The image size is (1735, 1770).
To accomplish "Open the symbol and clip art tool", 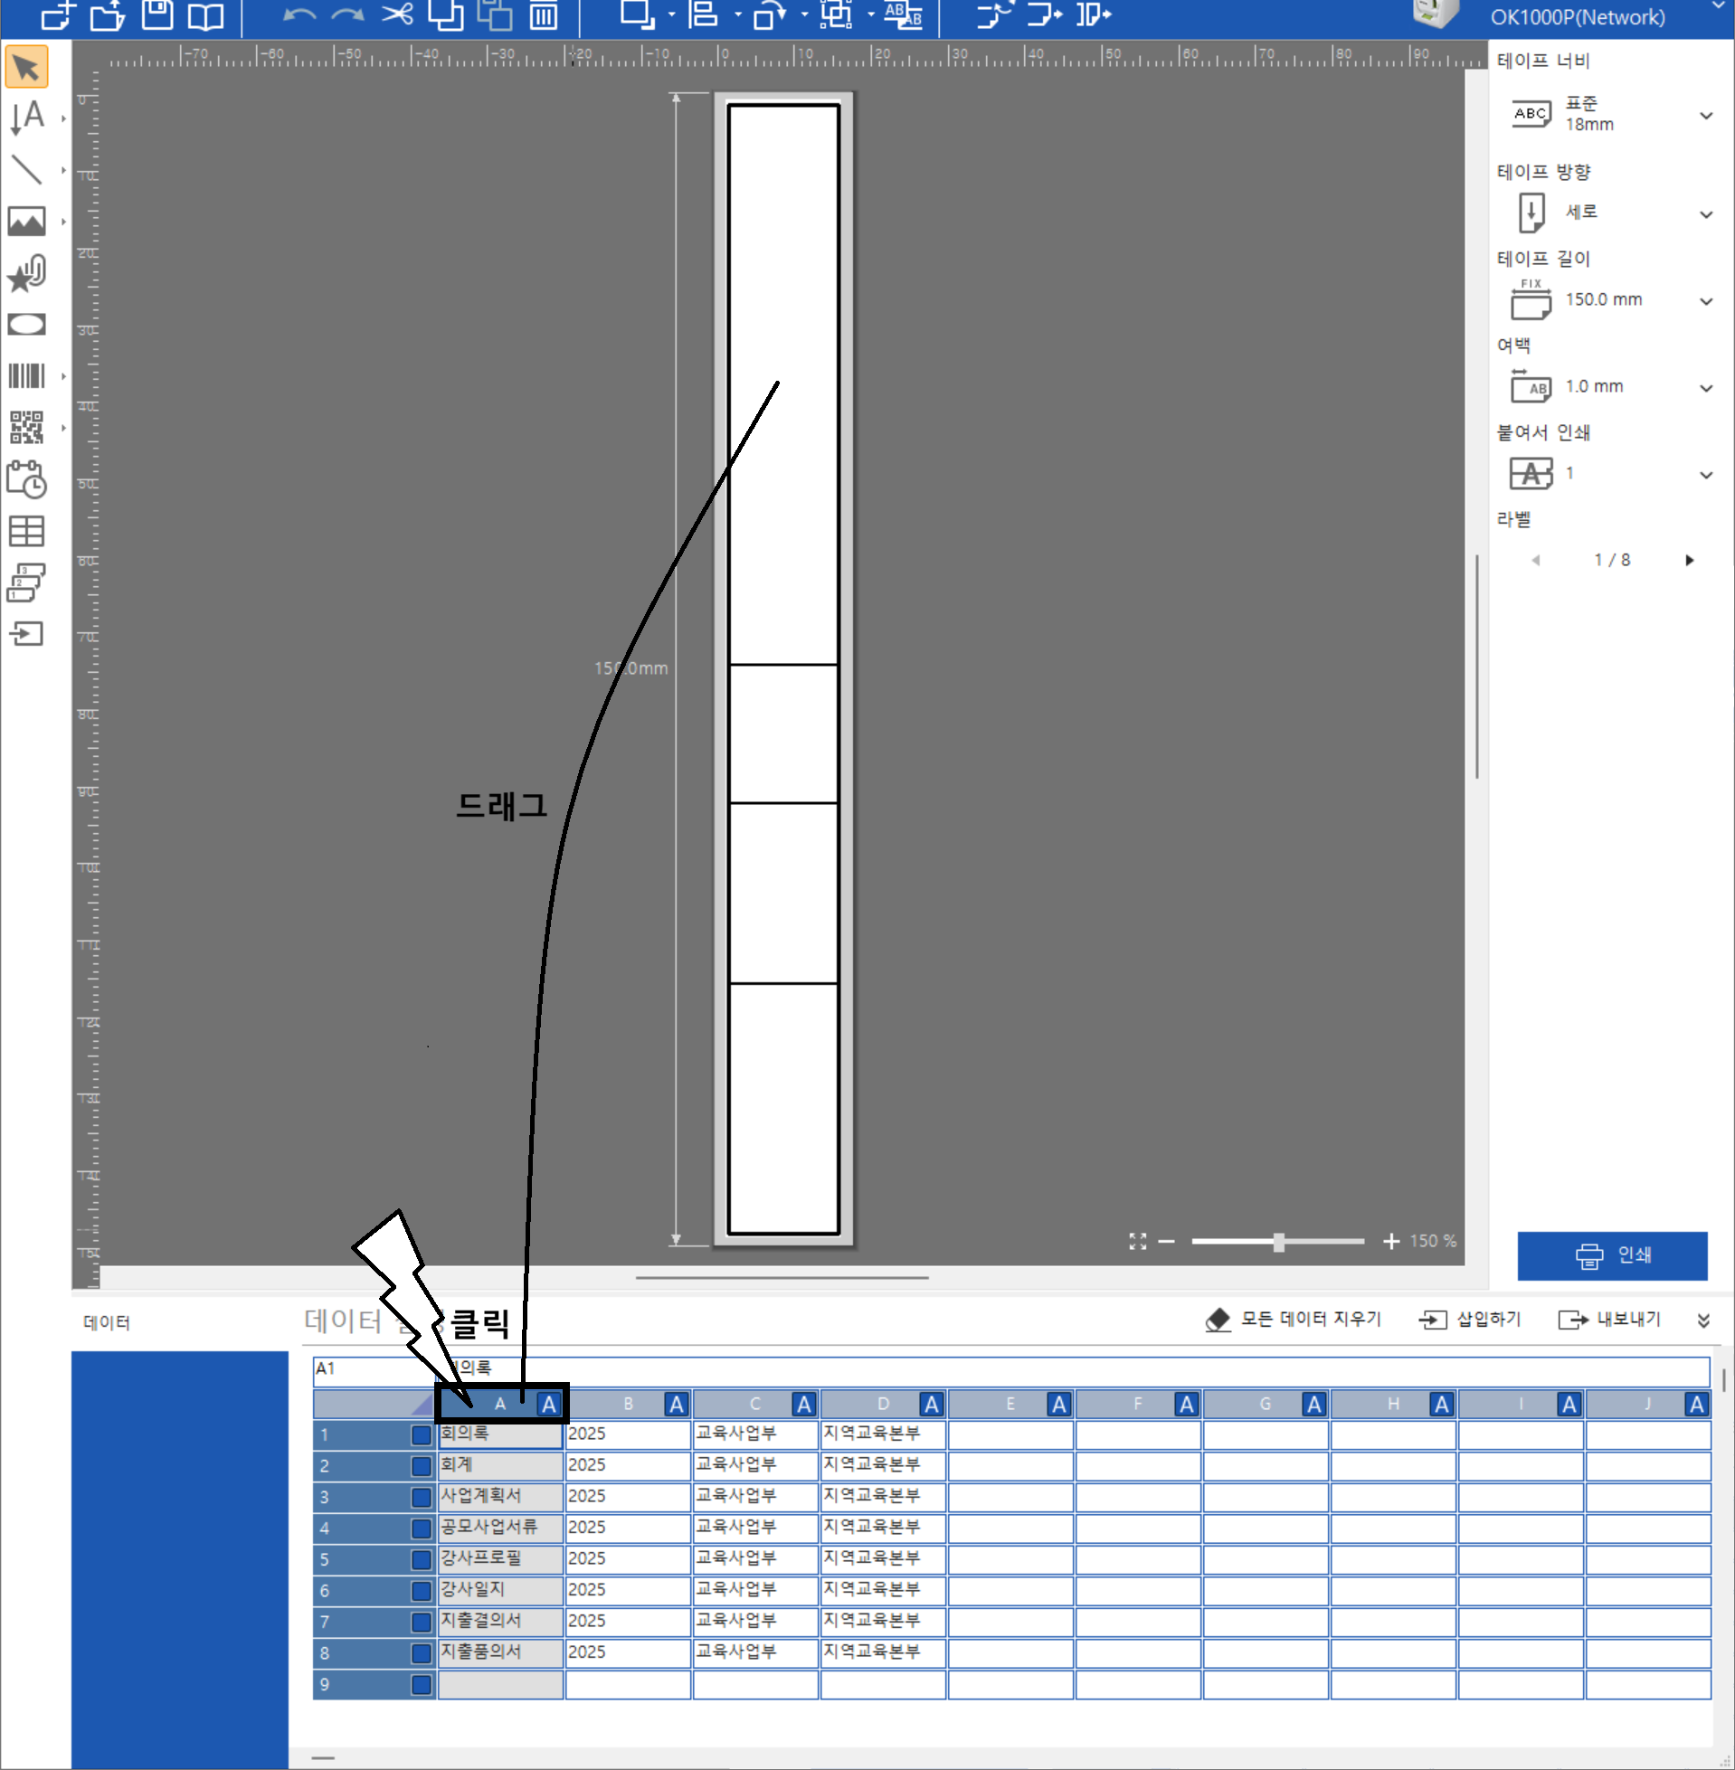I will click(x=26, y=272).
